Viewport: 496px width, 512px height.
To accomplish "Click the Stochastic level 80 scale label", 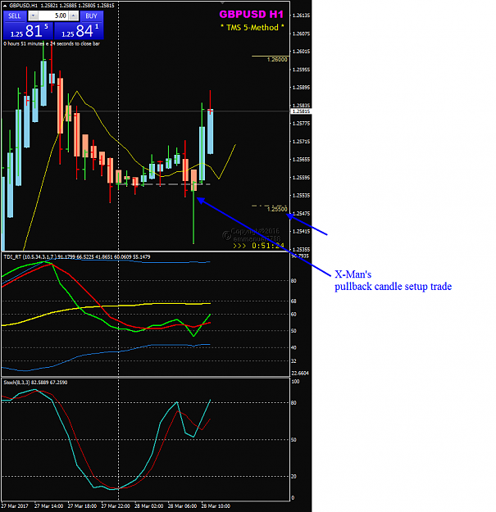I will pos(294,403).
